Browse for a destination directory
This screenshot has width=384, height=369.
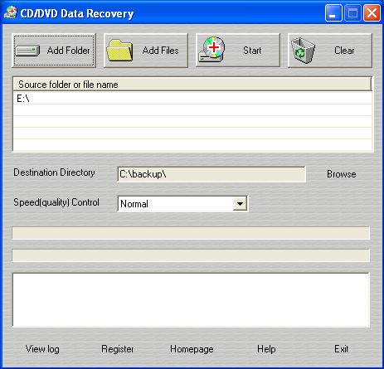point(342,174)
